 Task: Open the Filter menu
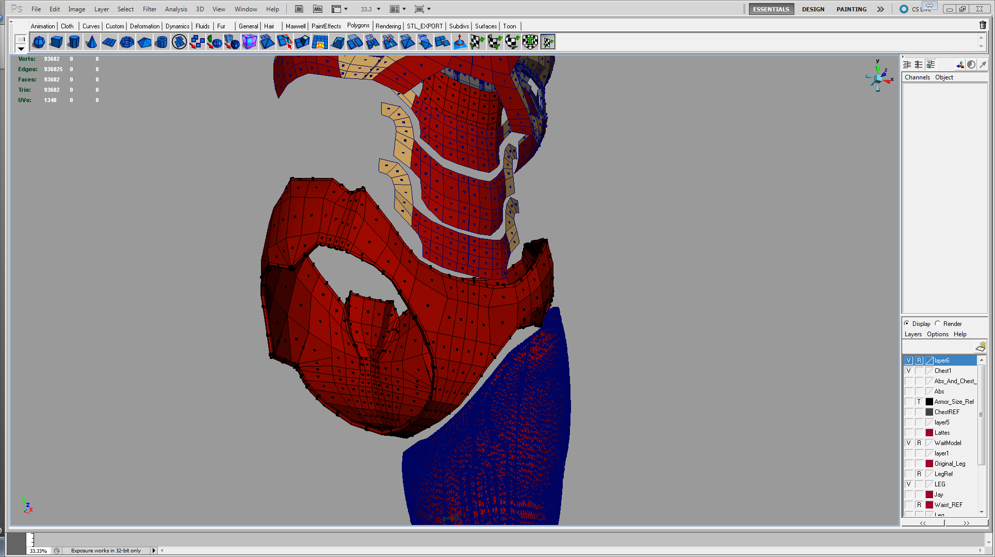[x=150, y=9]
